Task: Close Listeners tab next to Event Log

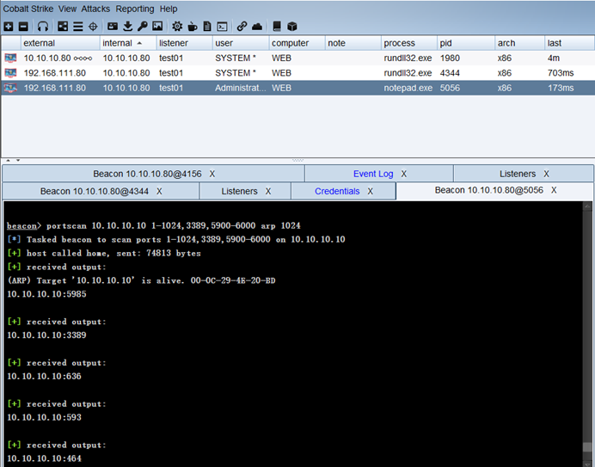Action: (547, 174)
